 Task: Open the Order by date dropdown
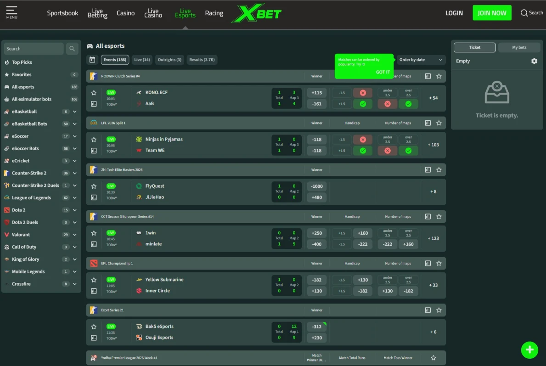point(421,60)
